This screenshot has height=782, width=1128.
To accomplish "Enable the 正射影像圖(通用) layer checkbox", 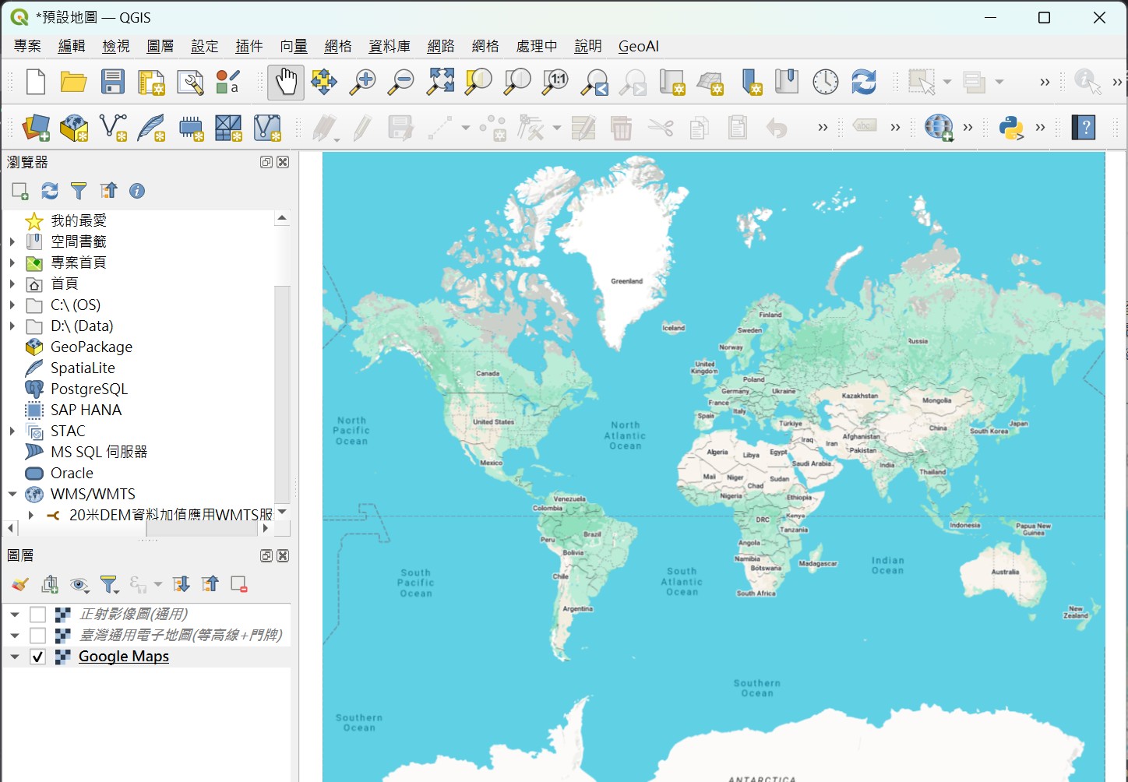I will coord(37,615).
